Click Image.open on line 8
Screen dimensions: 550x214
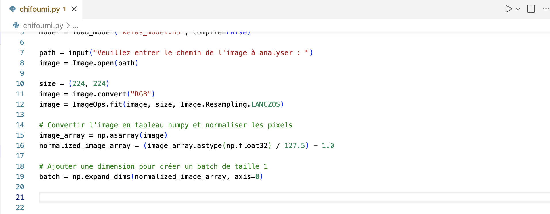point(93,63)
